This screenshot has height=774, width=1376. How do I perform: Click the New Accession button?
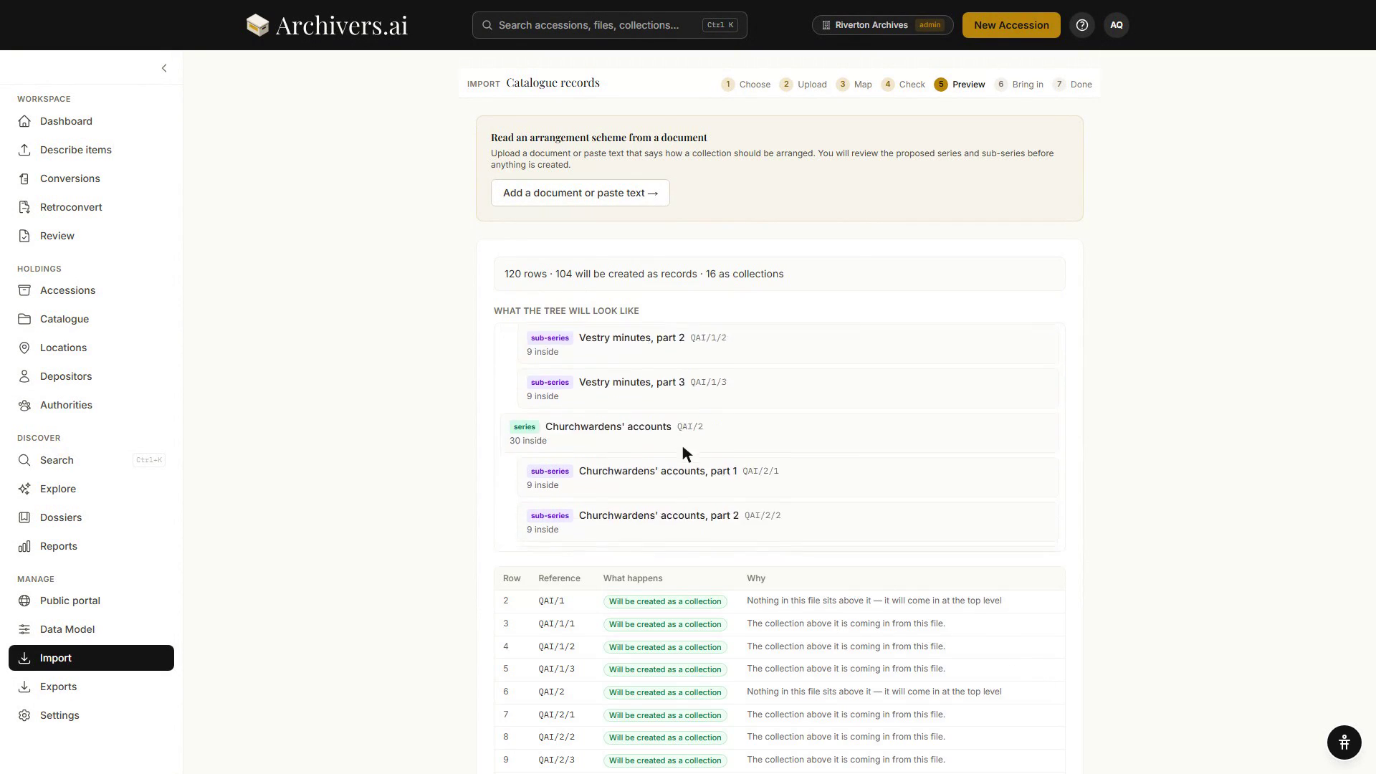[x=1011, y=25]
